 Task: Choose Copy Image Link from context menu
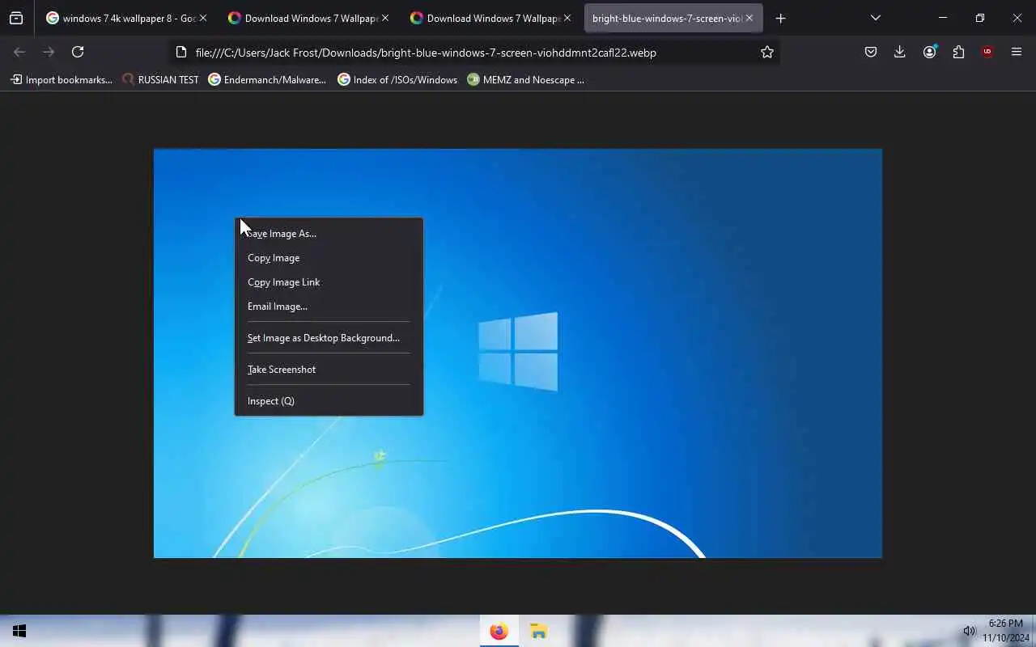[329, 282]
